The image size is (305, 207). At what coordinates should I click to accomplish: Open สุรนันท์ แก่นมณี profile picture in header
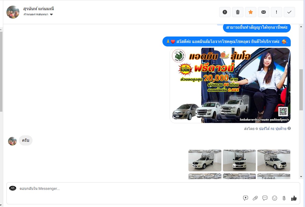(13, 12)
